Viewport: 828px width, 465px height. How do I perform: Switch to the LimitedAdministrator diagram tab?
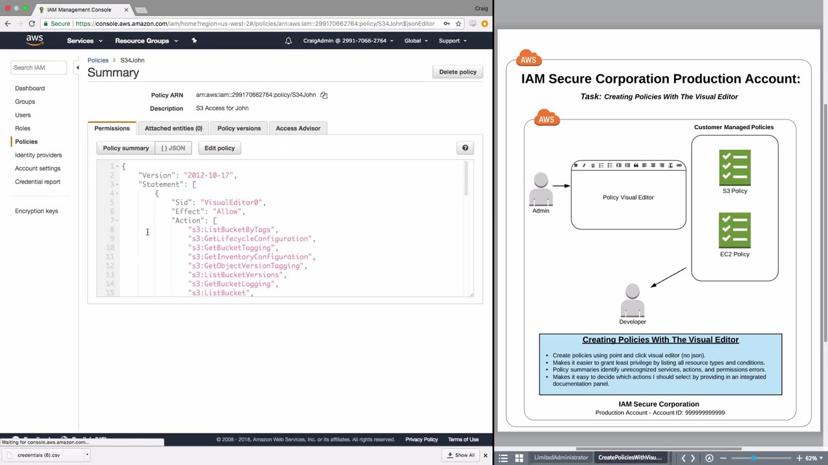click(561, 458)
